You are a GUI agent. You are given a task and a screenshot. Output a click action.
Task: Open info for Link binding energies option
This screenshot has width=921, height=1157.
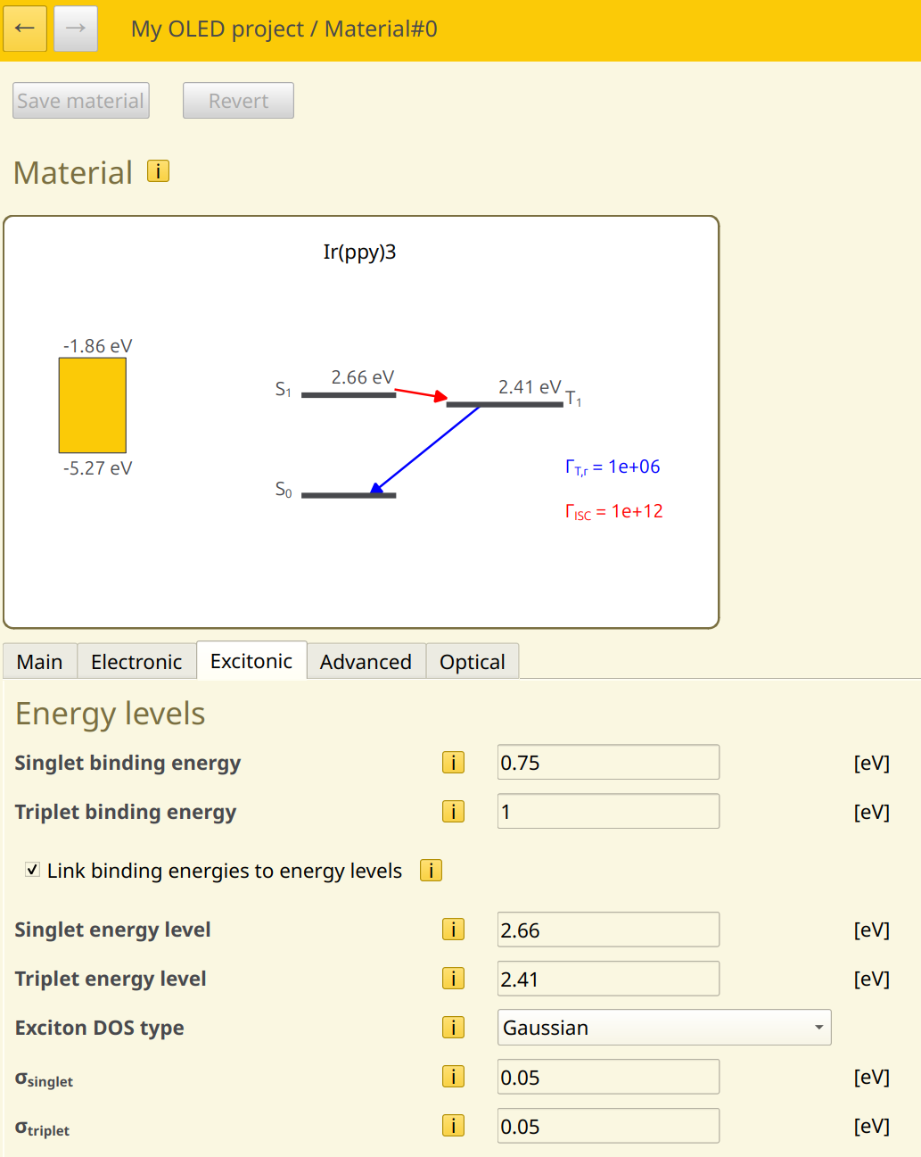(431, 871)
